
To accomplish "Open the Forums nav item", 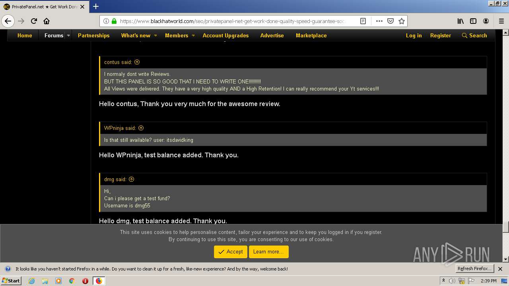I will pyautogui.click(x=54, y=35).
